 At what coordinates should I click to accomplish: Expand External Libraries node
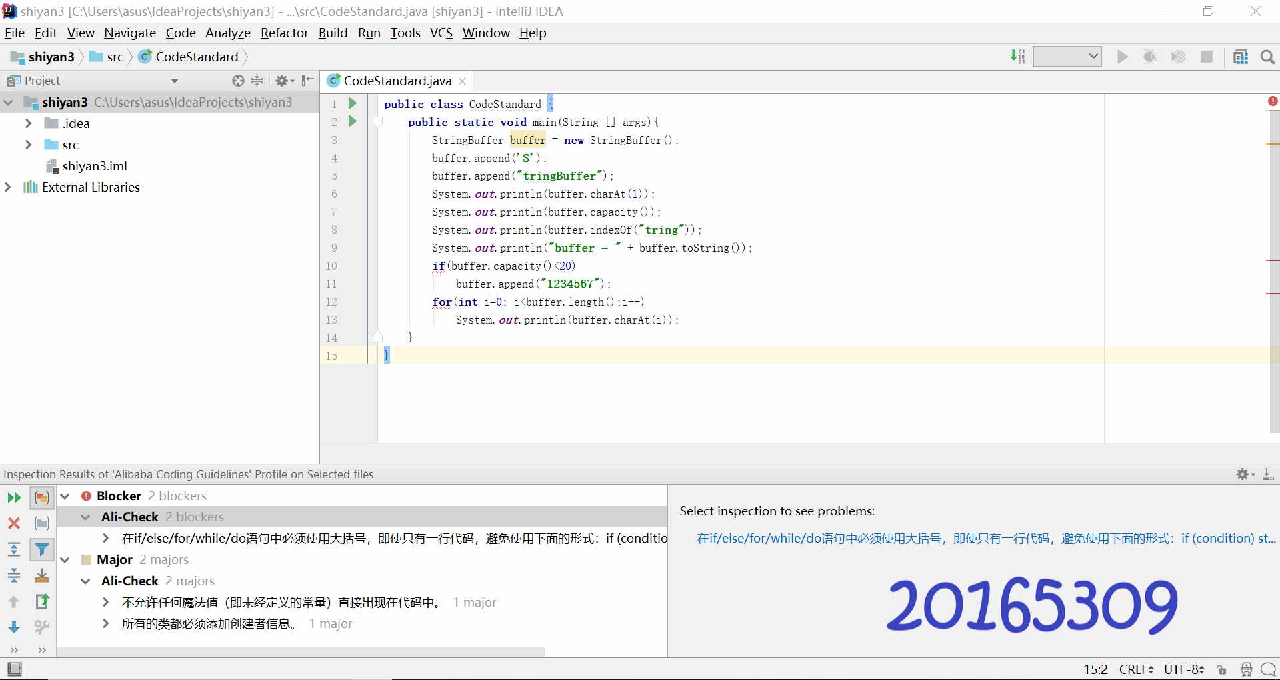pos(8,187)
